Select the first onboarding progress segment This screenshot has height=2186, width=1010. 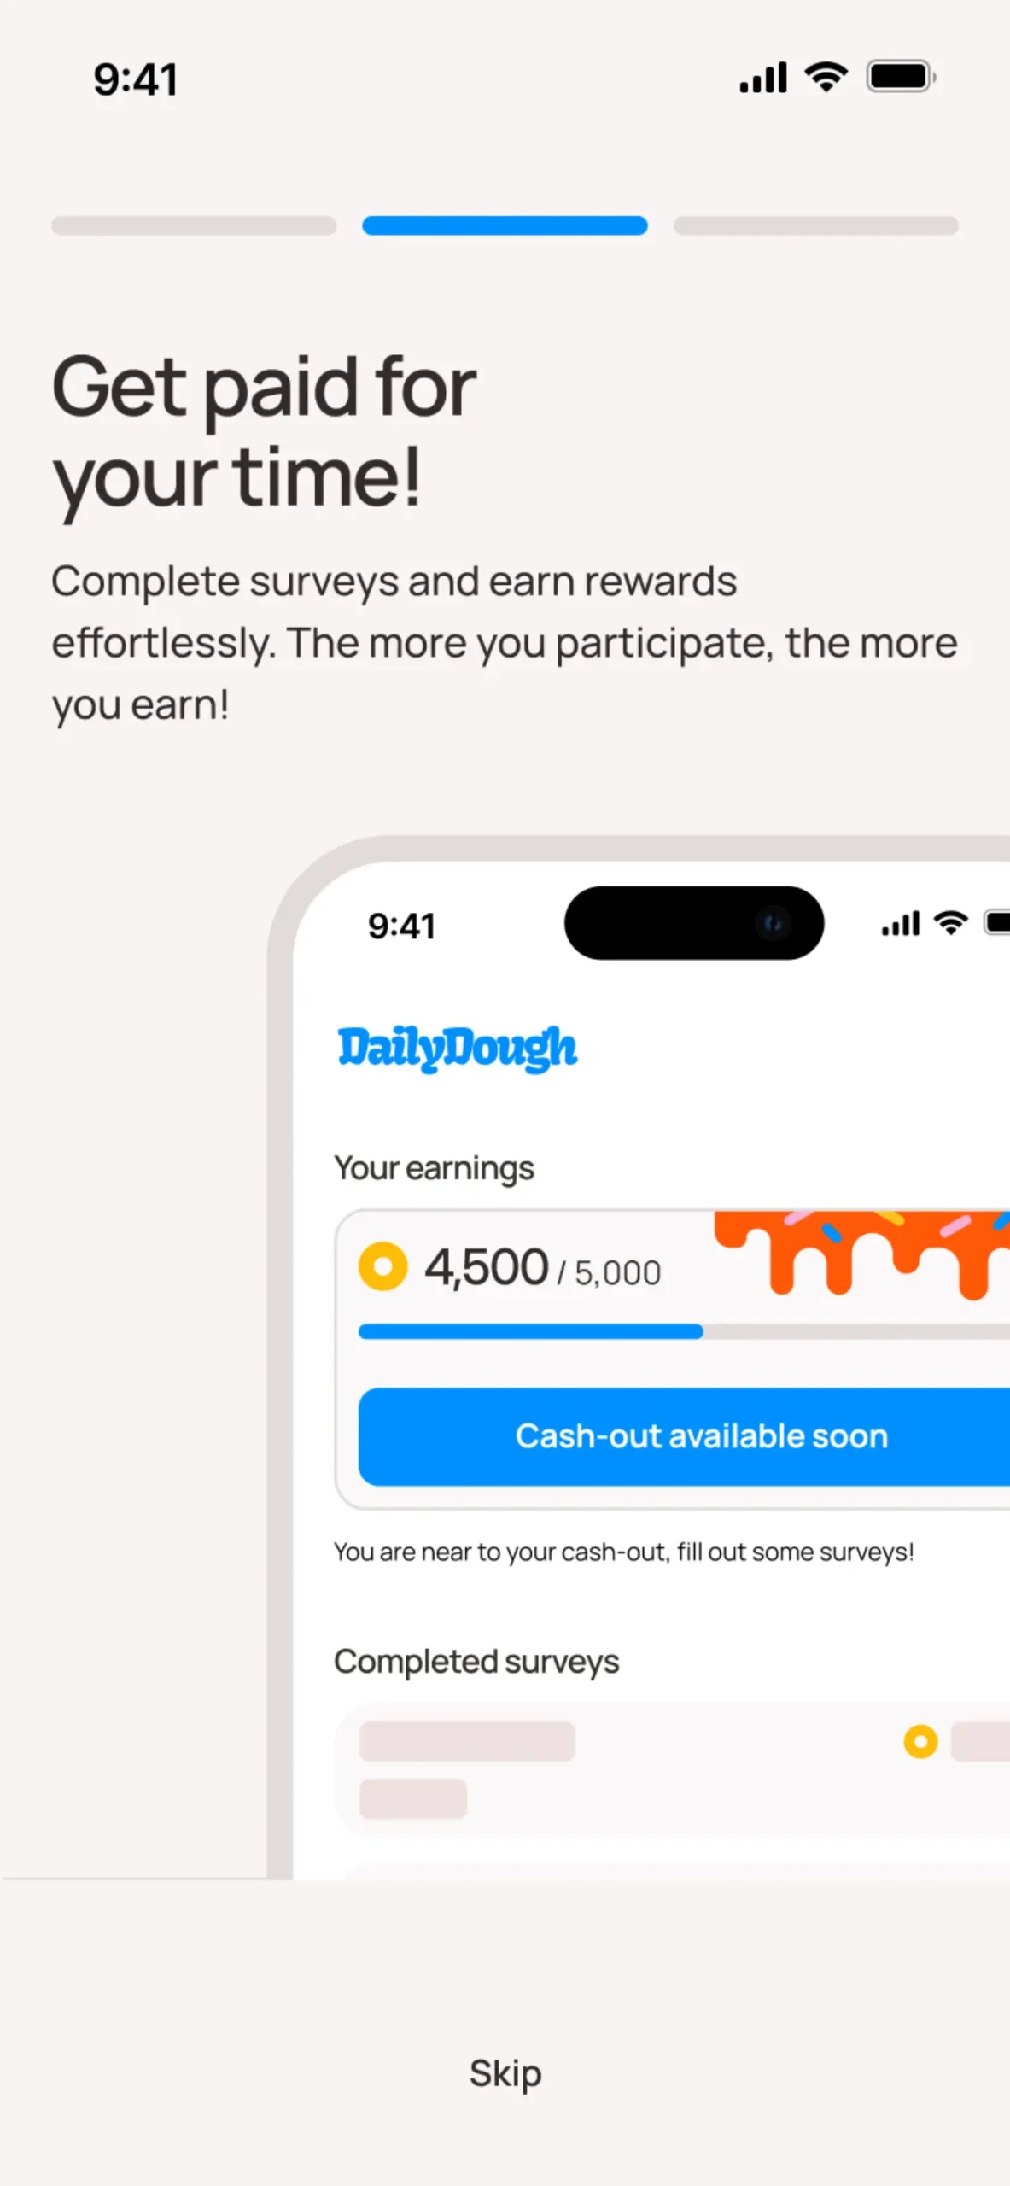pos(194,225)
